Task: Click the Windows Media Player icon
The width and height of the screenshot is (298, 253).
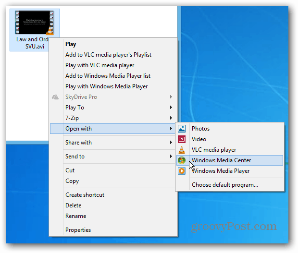Action: pyautogui.click(x=182, y=171)
